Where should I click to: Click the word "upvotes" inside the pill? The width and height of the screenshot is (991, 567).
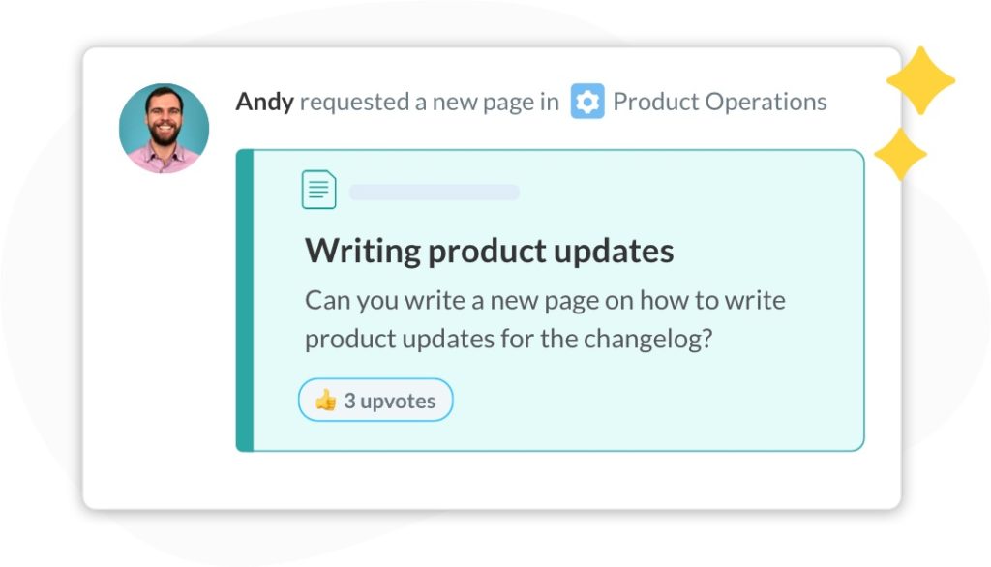398,401
